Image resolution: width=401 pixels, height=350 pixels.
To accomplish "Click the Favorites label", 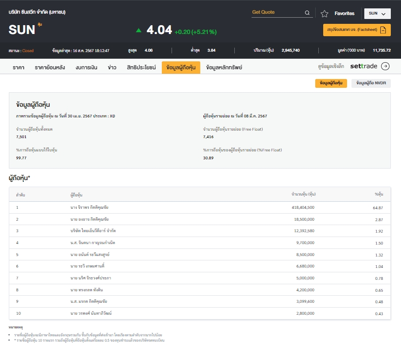I will click(x=344, y=14).
